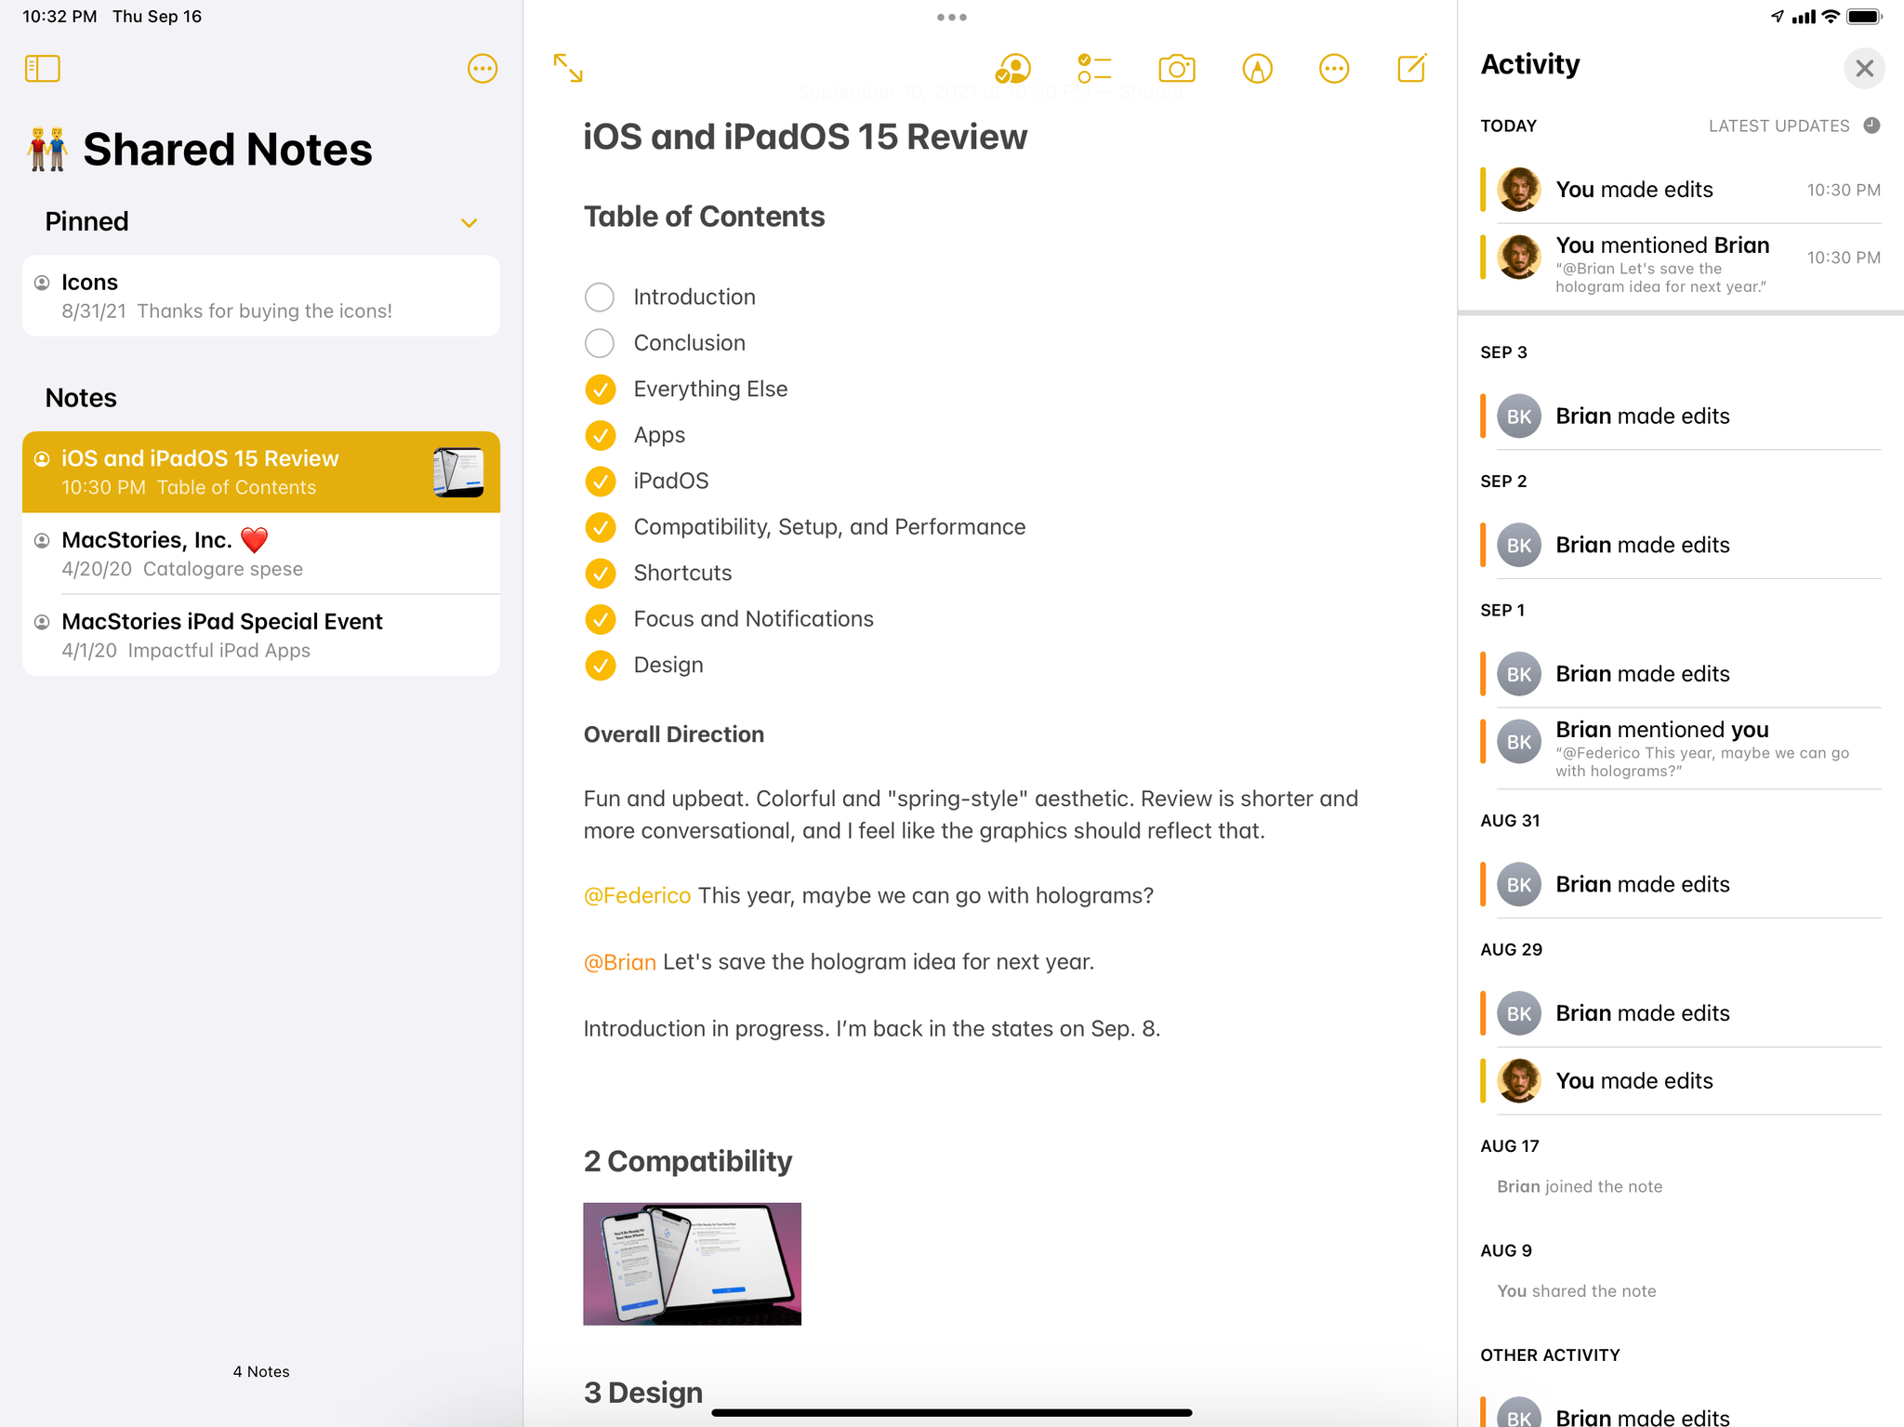Select 'Brian mentioned you' activity entry
Viewport: 1904px width, 1427px height.
[x=1681, y=748]
